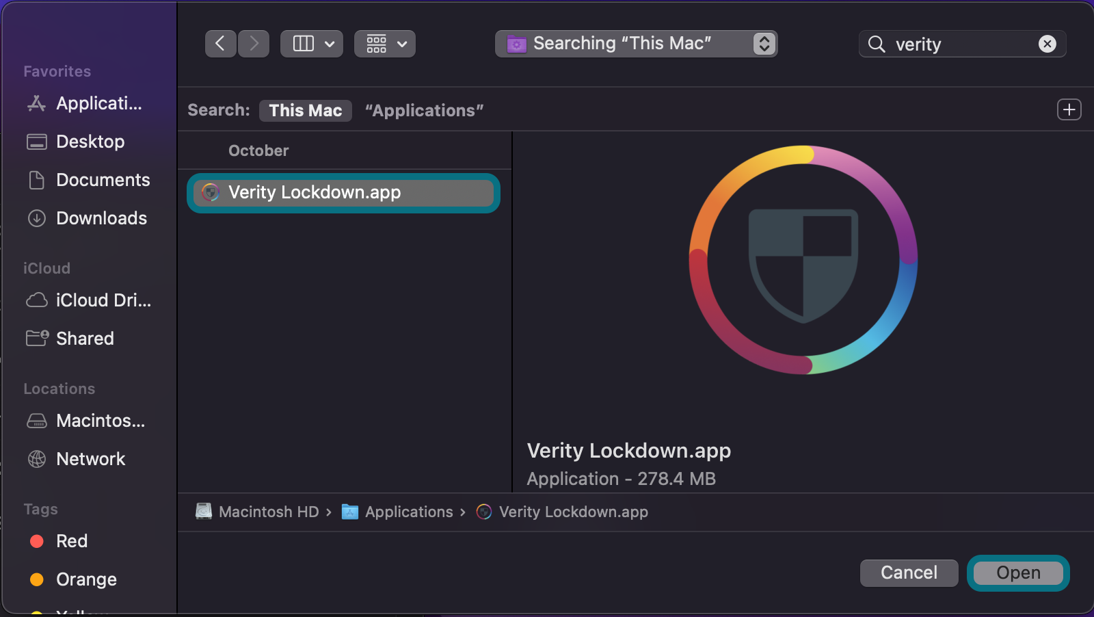Click the Macintosh HD disk icon in path bar

click(204, 511)
